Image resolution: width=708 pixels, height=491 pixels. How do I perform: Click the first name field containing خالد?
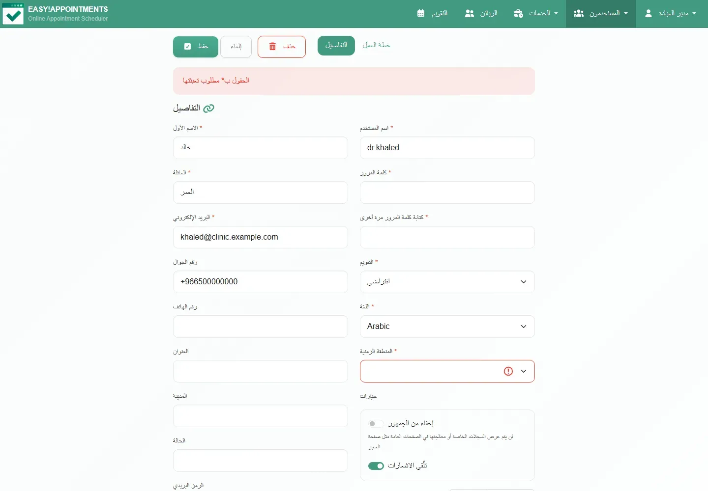261,148
